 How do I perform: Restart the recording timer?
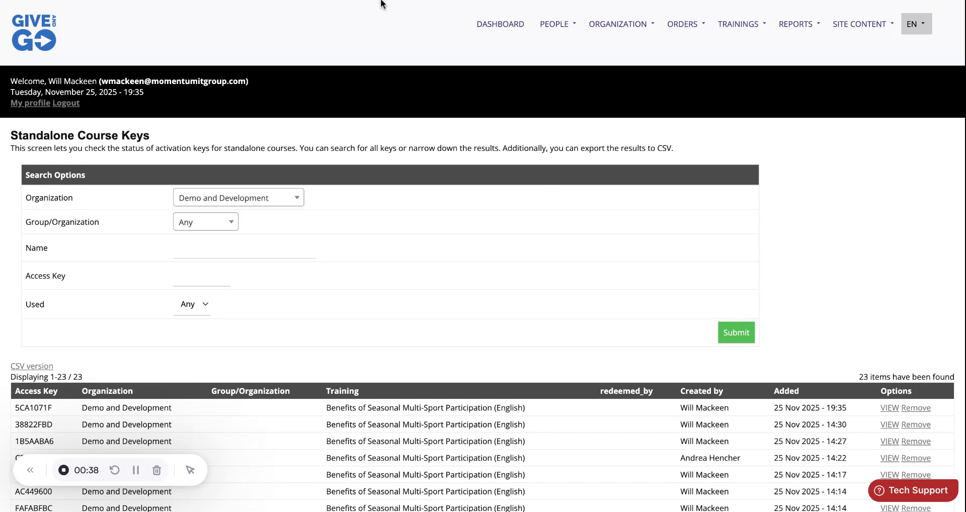pos(114,470)
